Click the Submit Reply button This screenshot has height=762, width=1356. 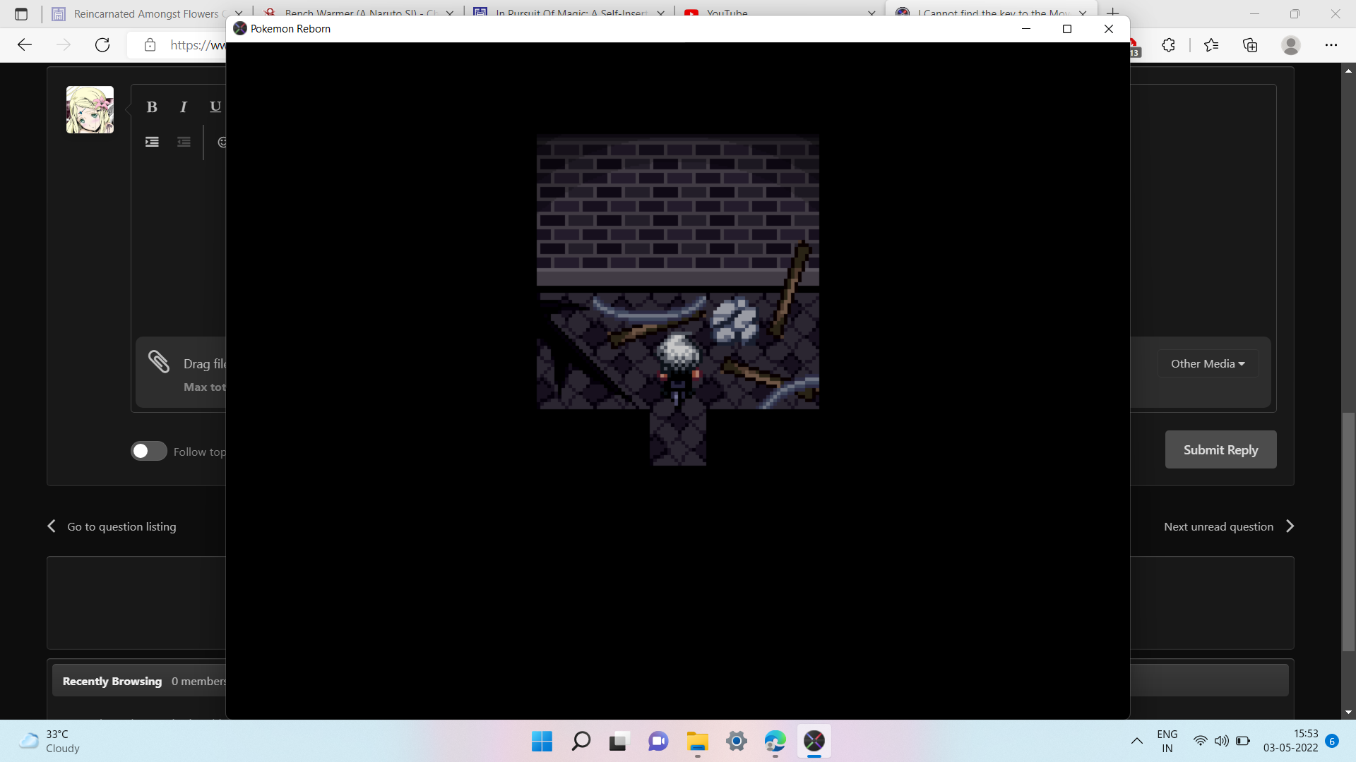[1220, 449]
